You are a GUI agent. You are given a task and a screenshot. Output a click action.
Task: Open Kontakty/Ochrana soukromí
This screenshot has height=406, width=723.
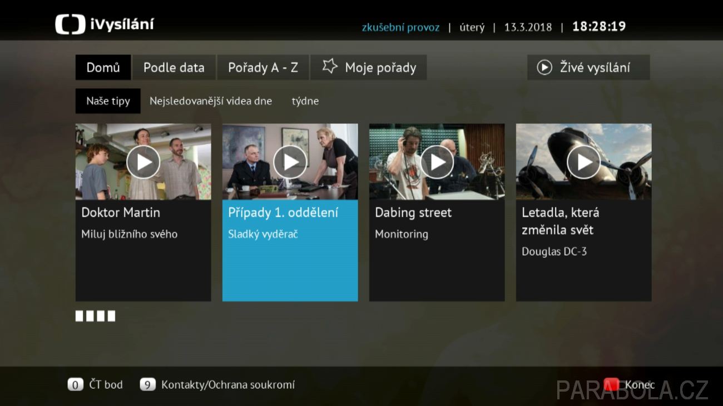point(228,384)
